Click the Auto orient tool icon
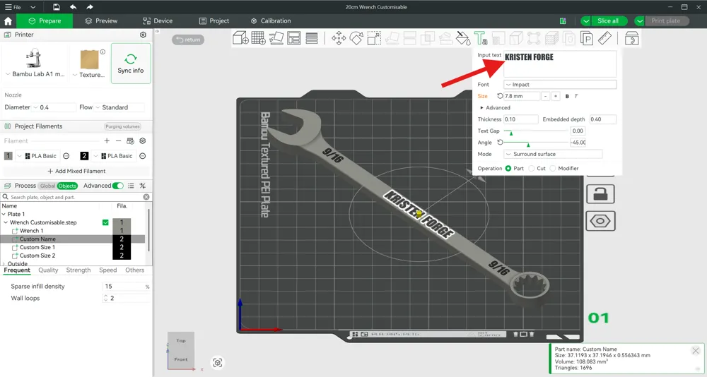The image size is (707, 377). (276, 38)
